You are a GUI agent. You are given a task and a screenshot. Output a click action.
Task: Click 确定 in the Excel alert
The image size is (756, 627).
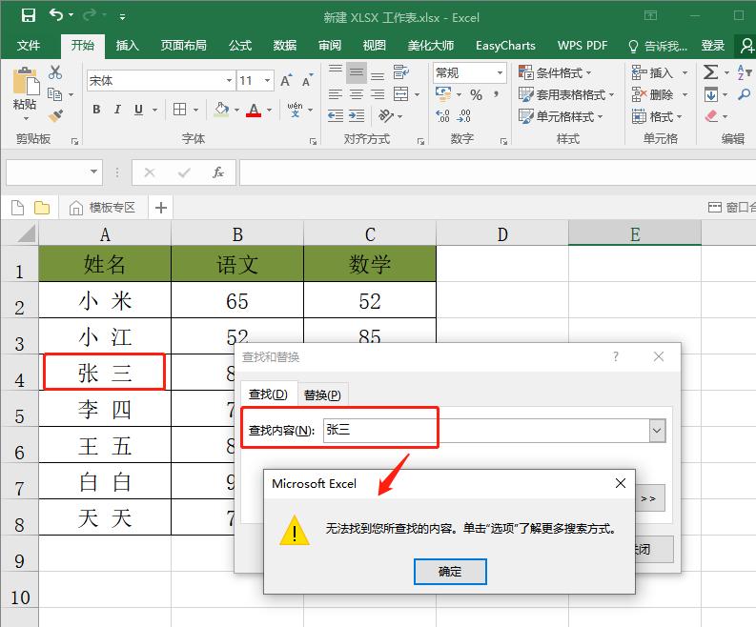[x=450, y=572]
